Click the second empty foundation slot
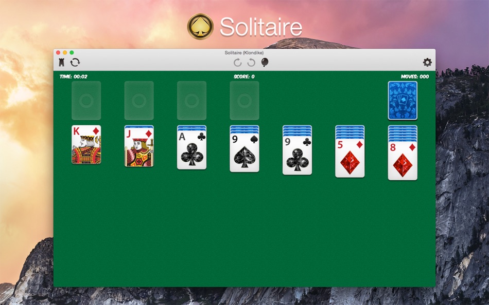 click(139, 101)
